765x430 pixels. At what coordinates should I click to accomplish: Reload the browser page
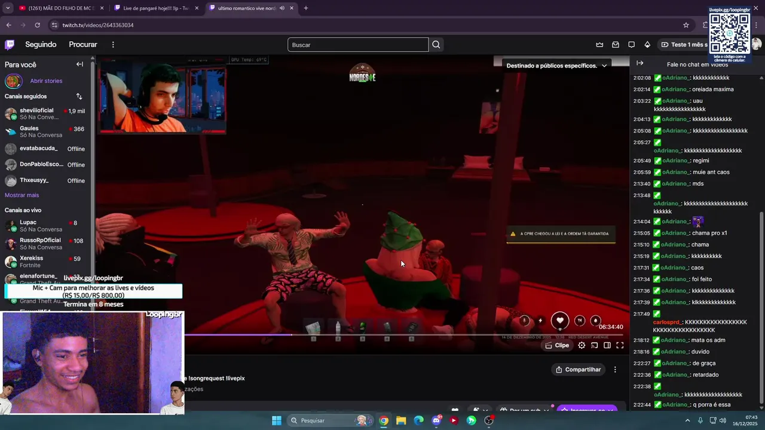pyautogui.click(x=37, y=25)
